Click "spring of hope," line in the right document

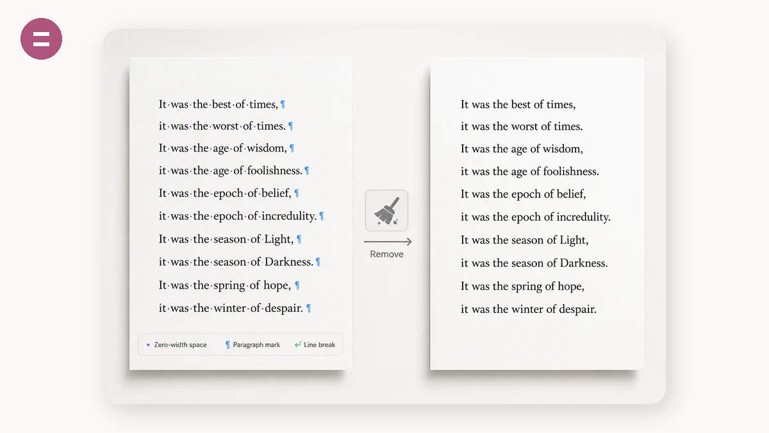(x=523, y=286)
